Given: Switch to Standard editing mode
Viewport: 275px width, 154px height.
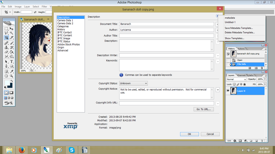Looking at the screenshot, I should tap(6, 93).
